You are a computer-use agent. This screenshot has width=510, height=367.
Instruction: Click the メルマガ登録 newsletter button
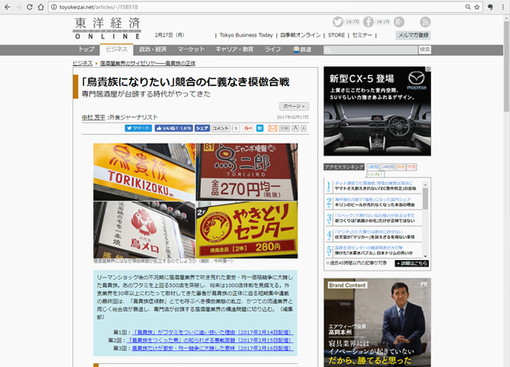pos(413,35)
